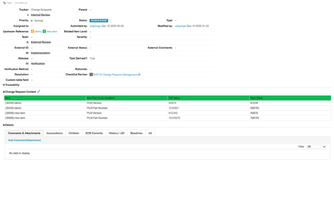334x209 pixels.
Task: Click PLM Part Number in the demo row
Action: click(x=97, y=108)
